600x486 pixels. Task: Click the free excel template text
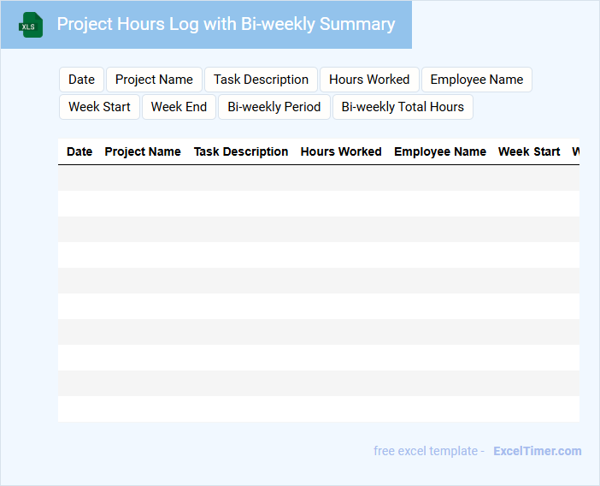(426, 451)
